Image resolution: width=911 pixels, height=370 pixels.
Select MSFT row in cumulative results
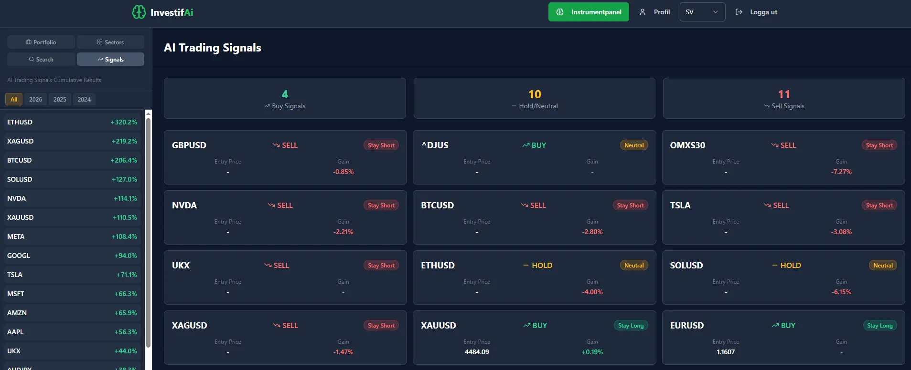[72, 294]
